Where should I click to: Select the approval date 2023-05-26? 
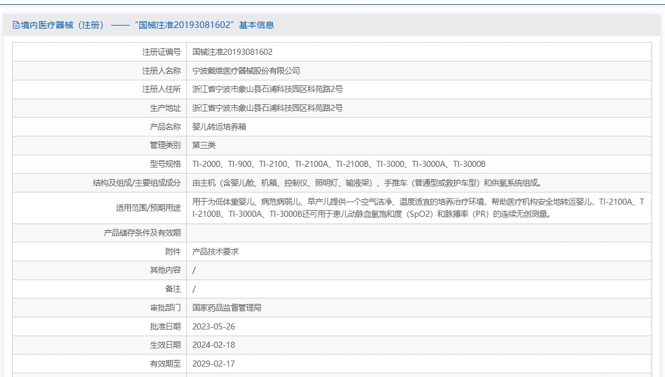[x=214, y=326]
